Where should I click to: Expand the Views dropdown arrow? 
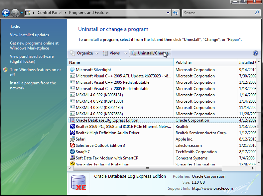(x=125, y=53)
